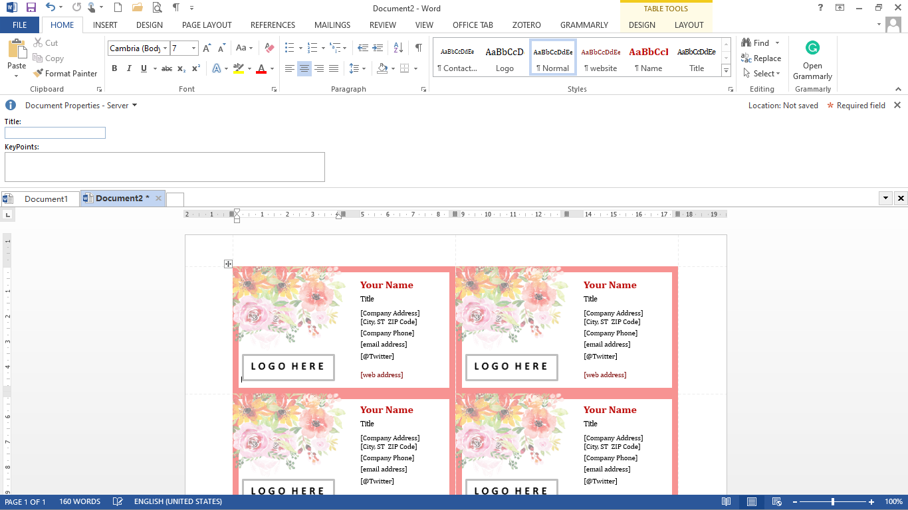The image size is (908, 510).
Task: Click the Replace icon in Editing group
Action: pyautogui.click(x=745, y=58)
